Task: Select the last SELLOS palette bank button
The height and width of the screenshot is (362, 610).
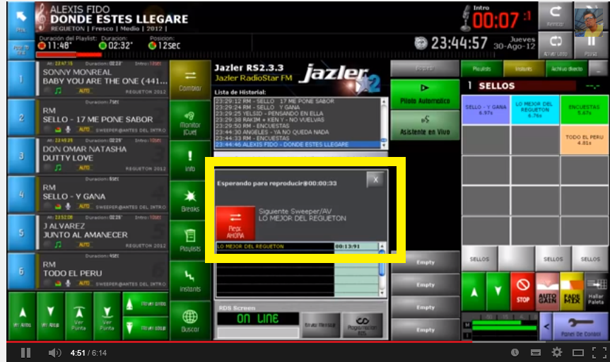Action: coord(590,259)
